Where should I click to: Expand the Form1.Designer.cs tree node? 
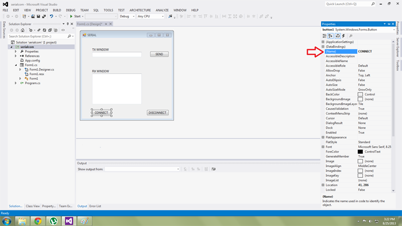point(20,69)
